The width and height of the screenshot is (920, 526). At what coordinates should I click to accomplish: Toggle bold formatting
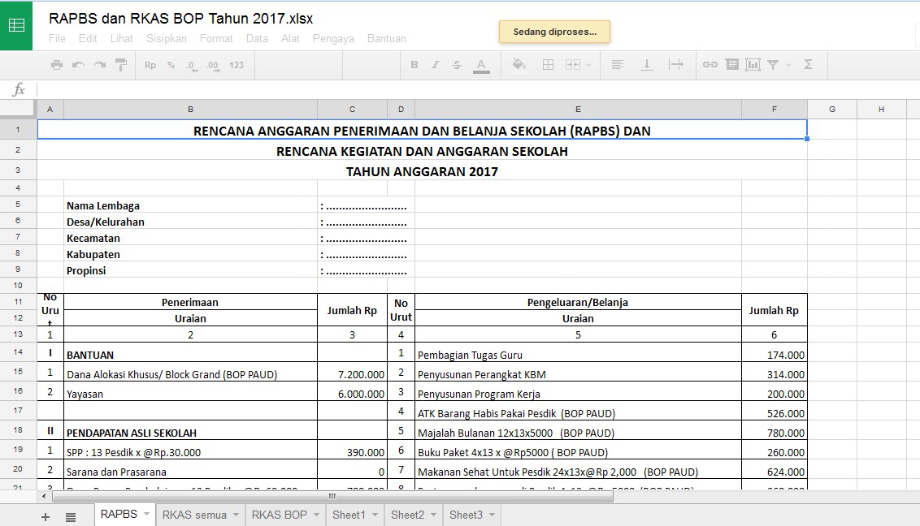coord(414,65)
